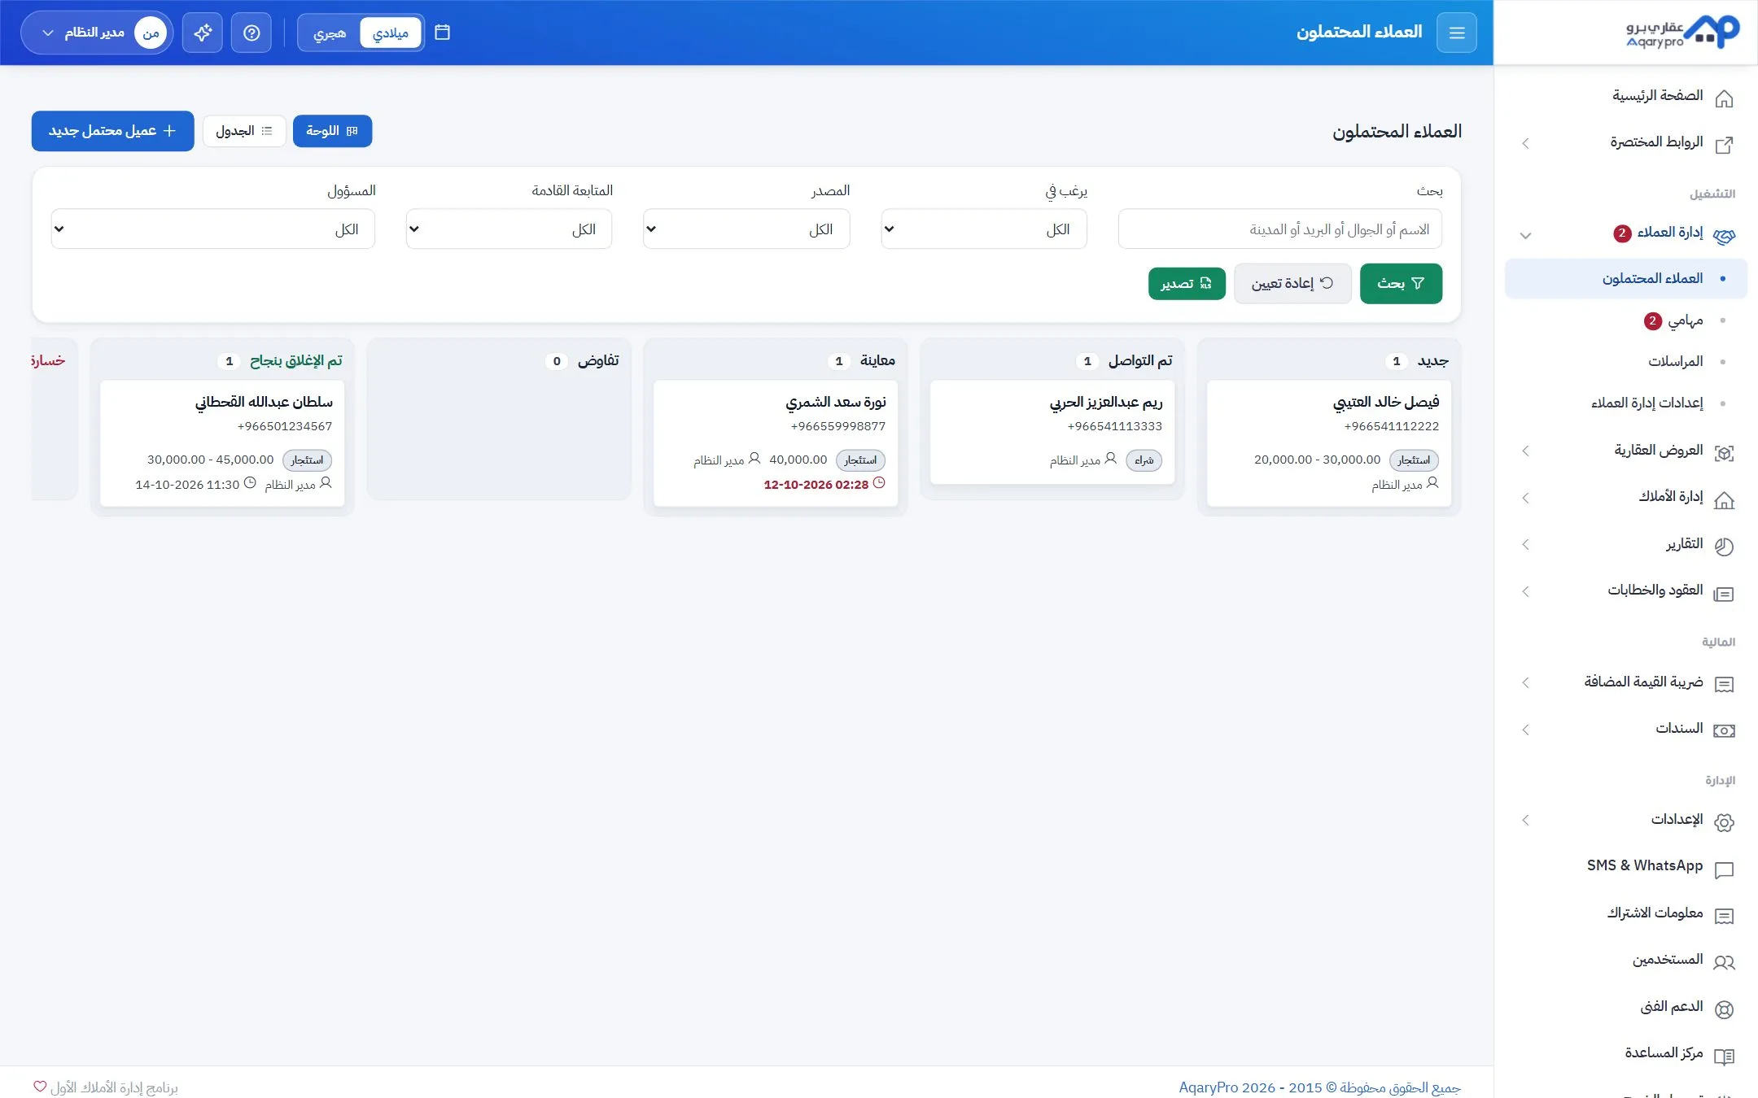This screenshot has width=1758, height=1098.
Task: Expand الروابط المختصرة chevron
Action: (x=1526, y=143)
